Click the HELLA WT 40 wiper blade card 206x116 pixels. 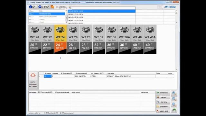137,39
